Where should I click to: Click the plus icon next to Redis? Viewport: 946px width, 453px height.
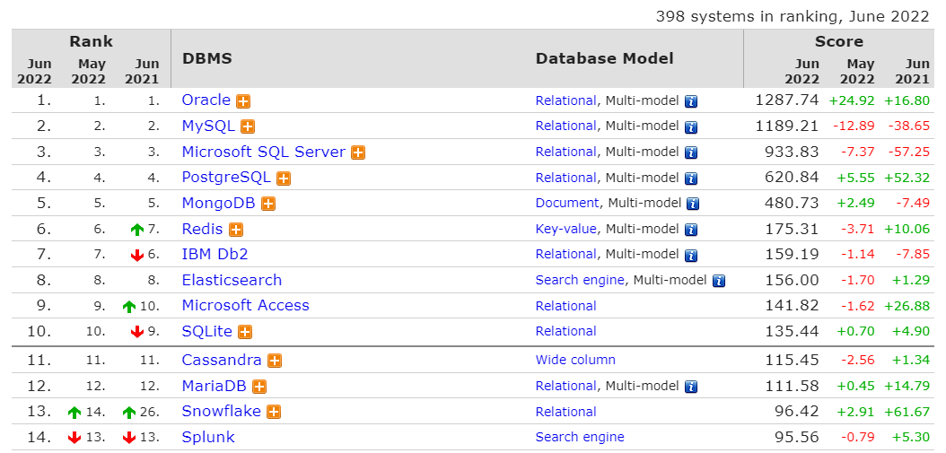[236, 230]
